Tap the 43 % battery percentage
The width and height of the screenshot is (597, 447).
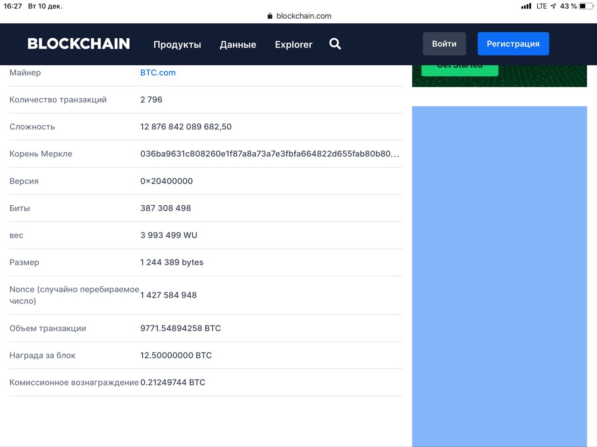568,6
